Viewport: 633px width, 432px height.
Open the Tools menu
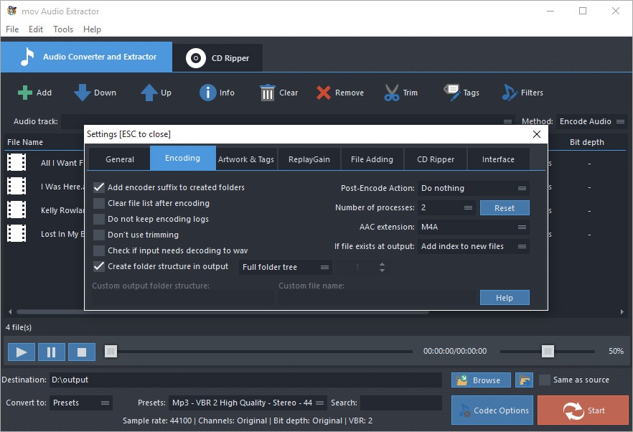(63, 29)
